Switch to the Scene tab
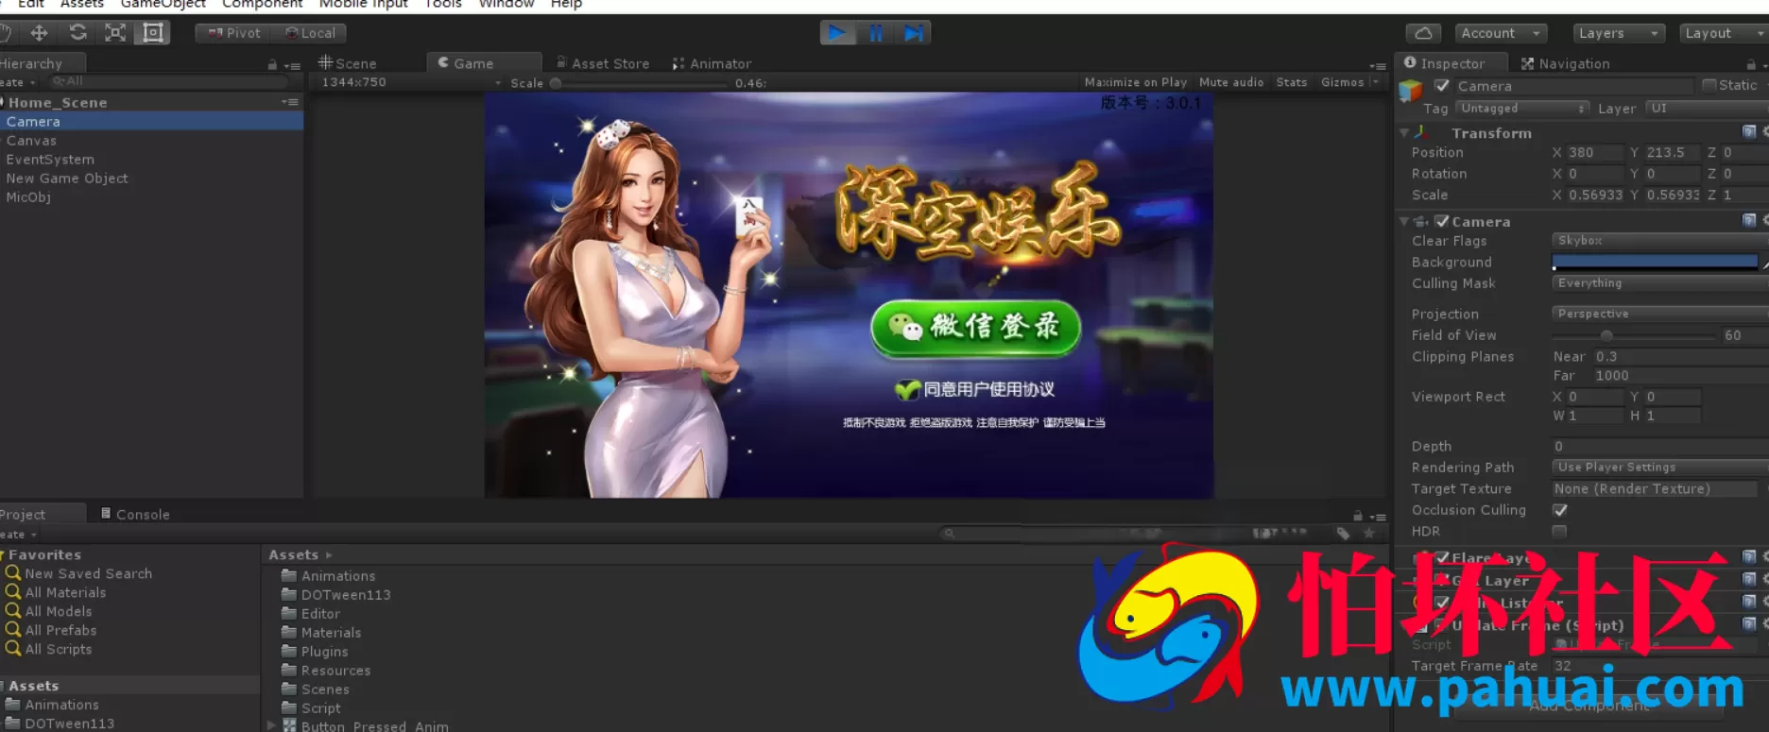Viewport: 1769px width, 732px height. click(x=348, y=63)
